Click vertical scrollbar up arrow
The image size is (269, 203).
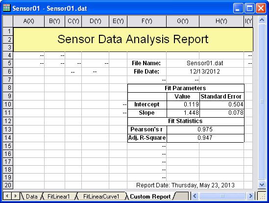coord(262,20)
